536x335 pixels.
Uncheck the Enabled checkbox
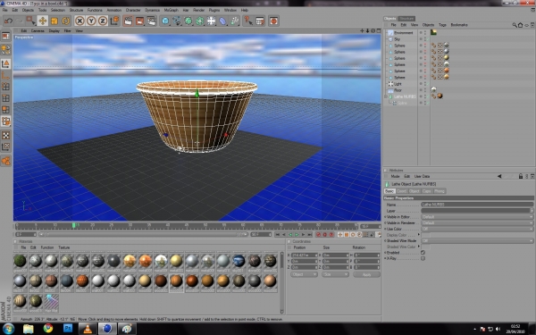click(x=423, y=253)
